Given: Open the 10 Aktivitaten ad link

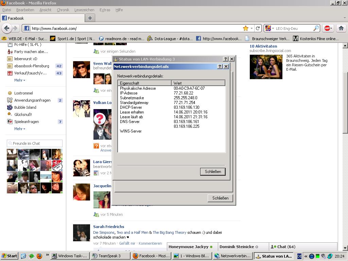Looking at the screenshot, I should [263, 46].
